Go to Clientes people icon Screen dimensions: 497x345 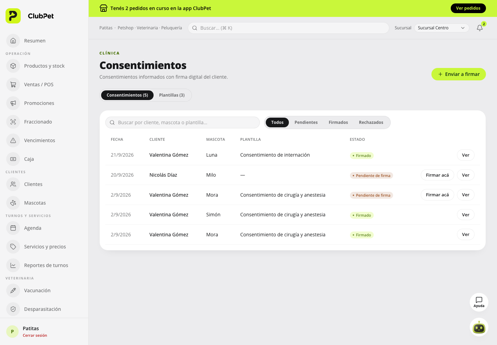click(x=13, y=184)
